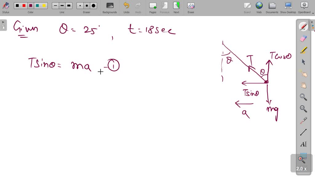The width and height of the screenshot is (315, 177).
Task: Select the Draw Lines tool
Action: pos(303,132)
